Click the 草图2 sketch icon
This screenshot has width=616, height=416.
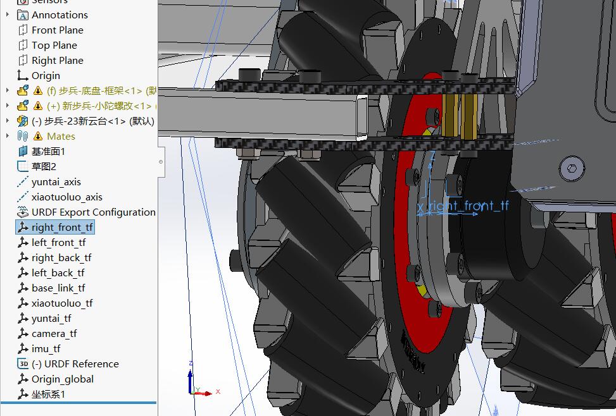[23, 166]
